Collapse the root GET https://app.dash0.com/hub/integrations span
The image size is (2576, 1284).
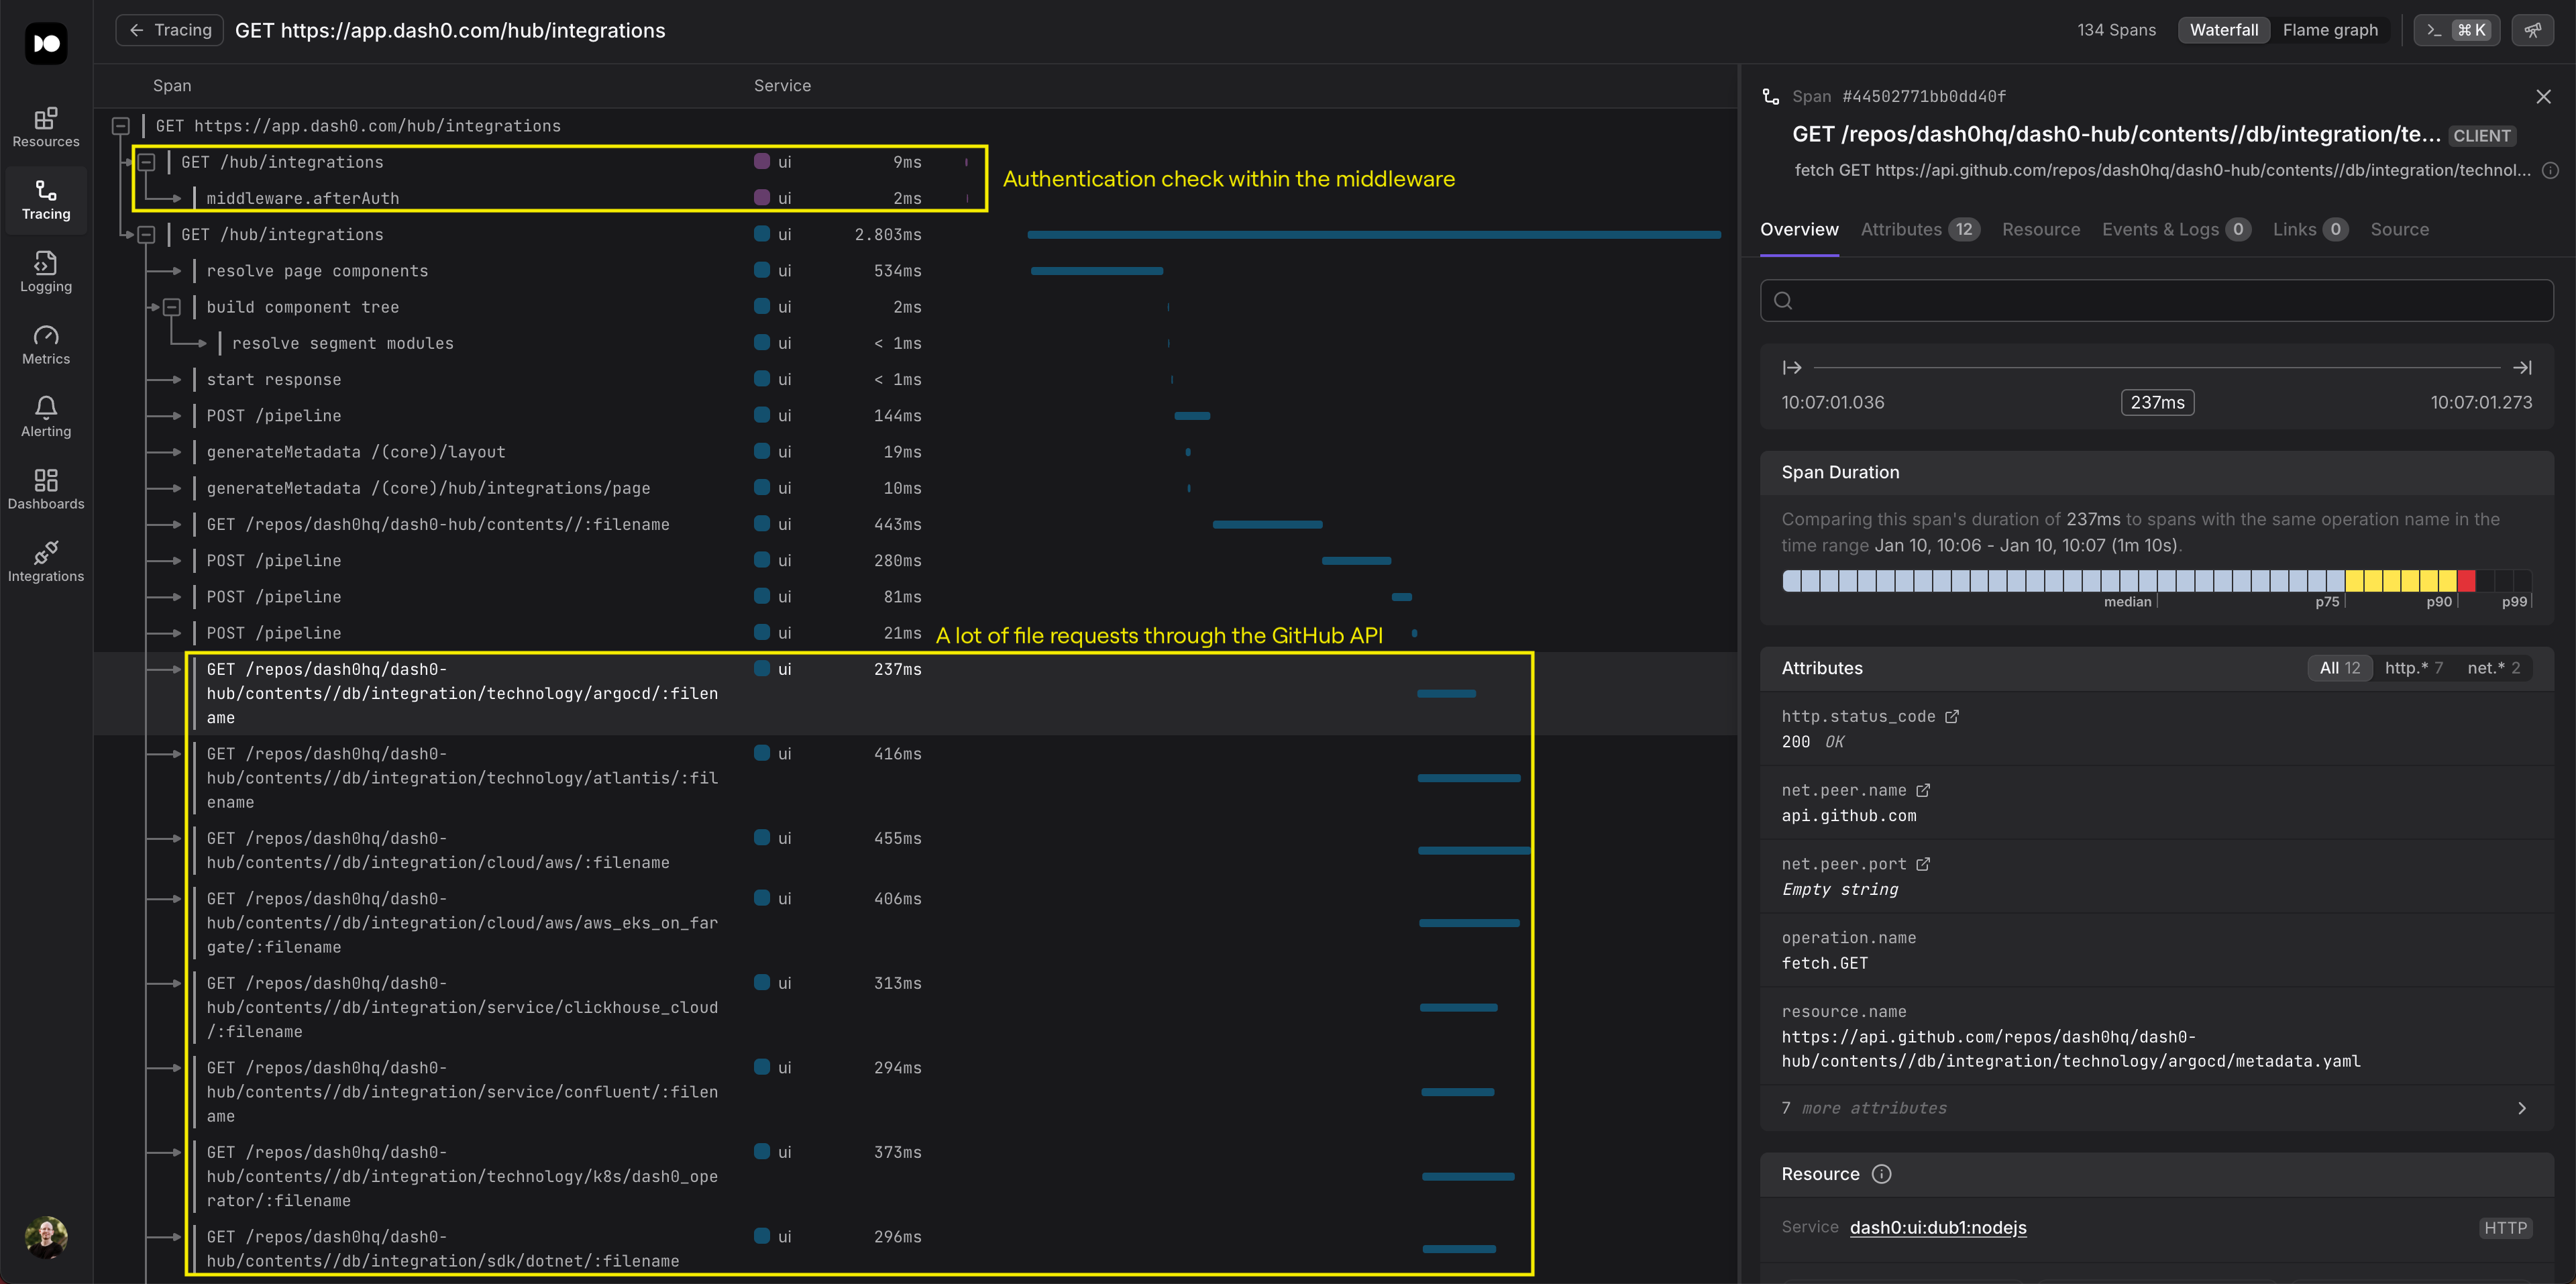121,126
